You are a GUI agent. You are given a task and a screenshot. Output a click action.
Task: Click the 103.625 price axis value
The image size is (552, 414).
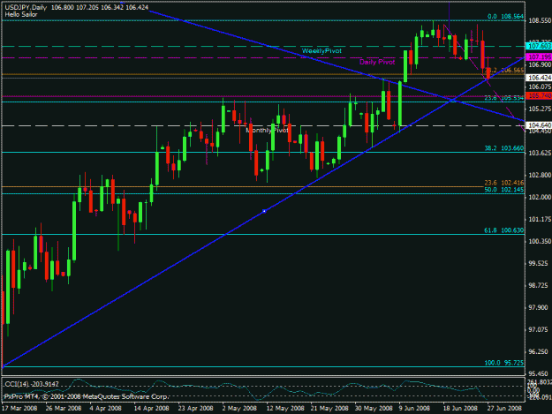tap(540, 153)
